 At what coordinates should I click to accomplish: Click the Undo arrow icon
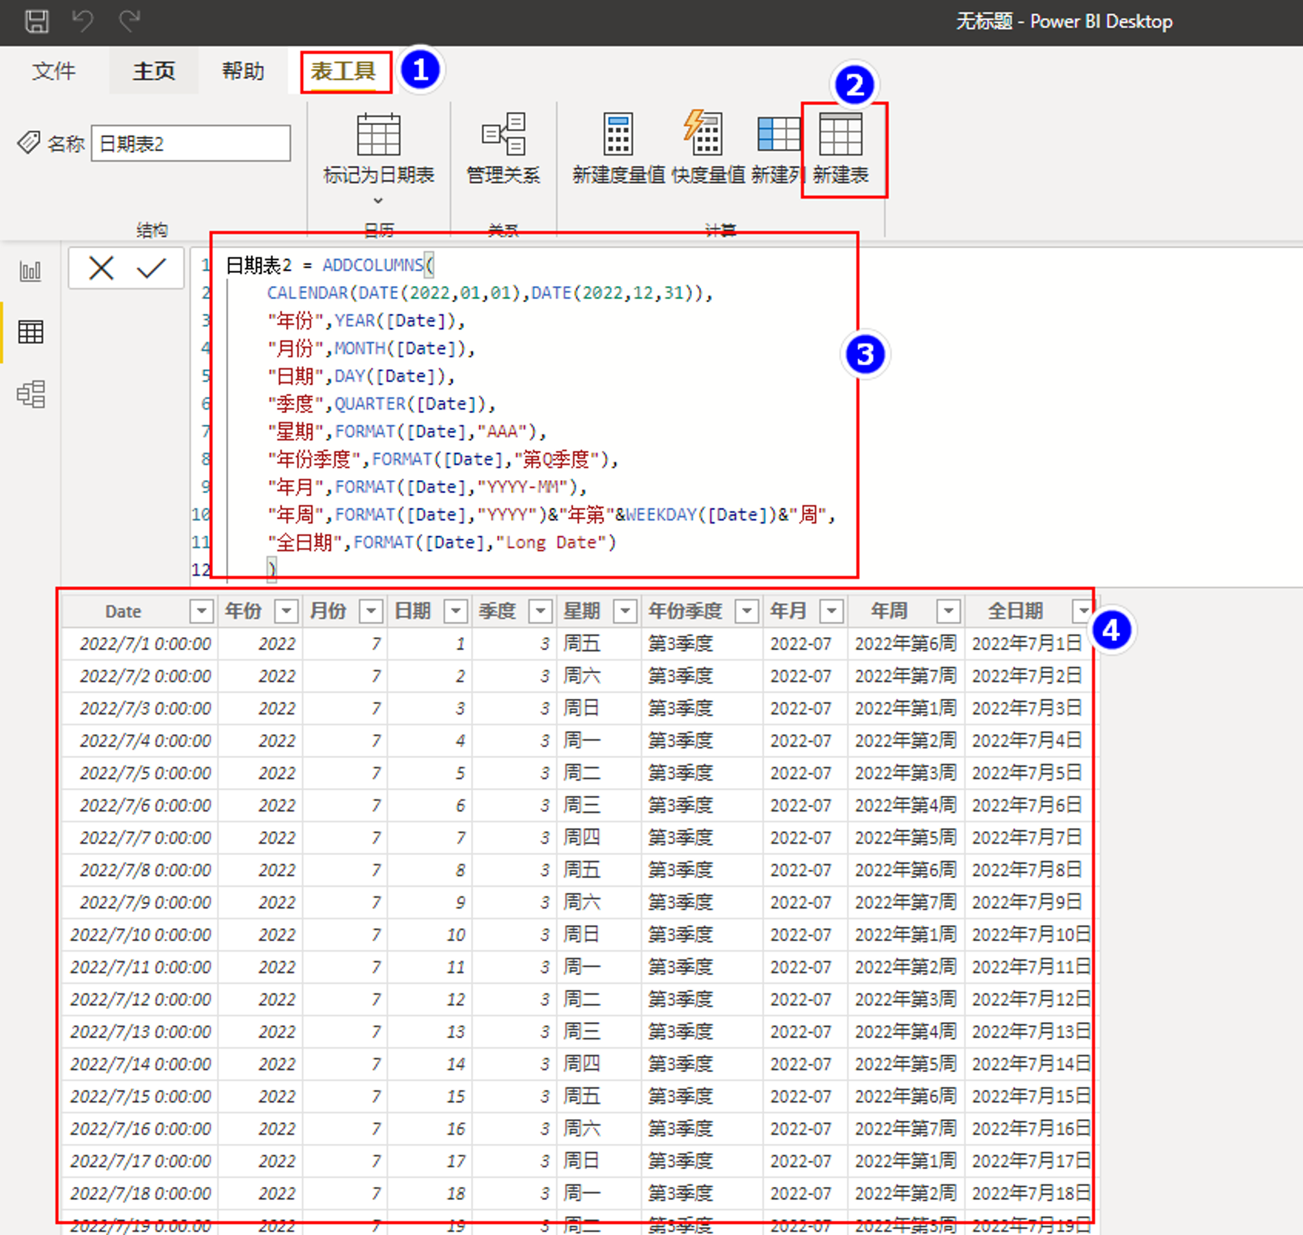(82, 21)
